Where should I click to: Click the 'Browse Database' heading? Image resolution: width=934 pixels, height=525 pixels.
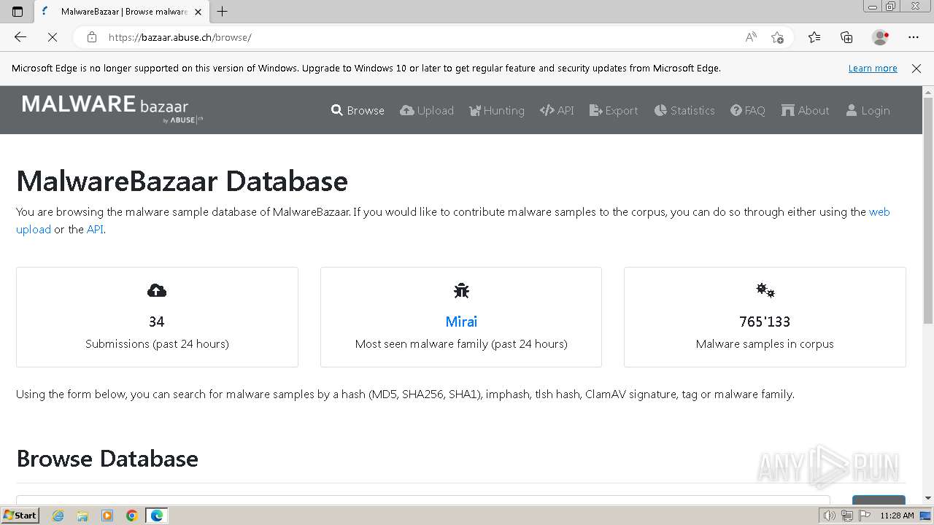tap(107, 459)
